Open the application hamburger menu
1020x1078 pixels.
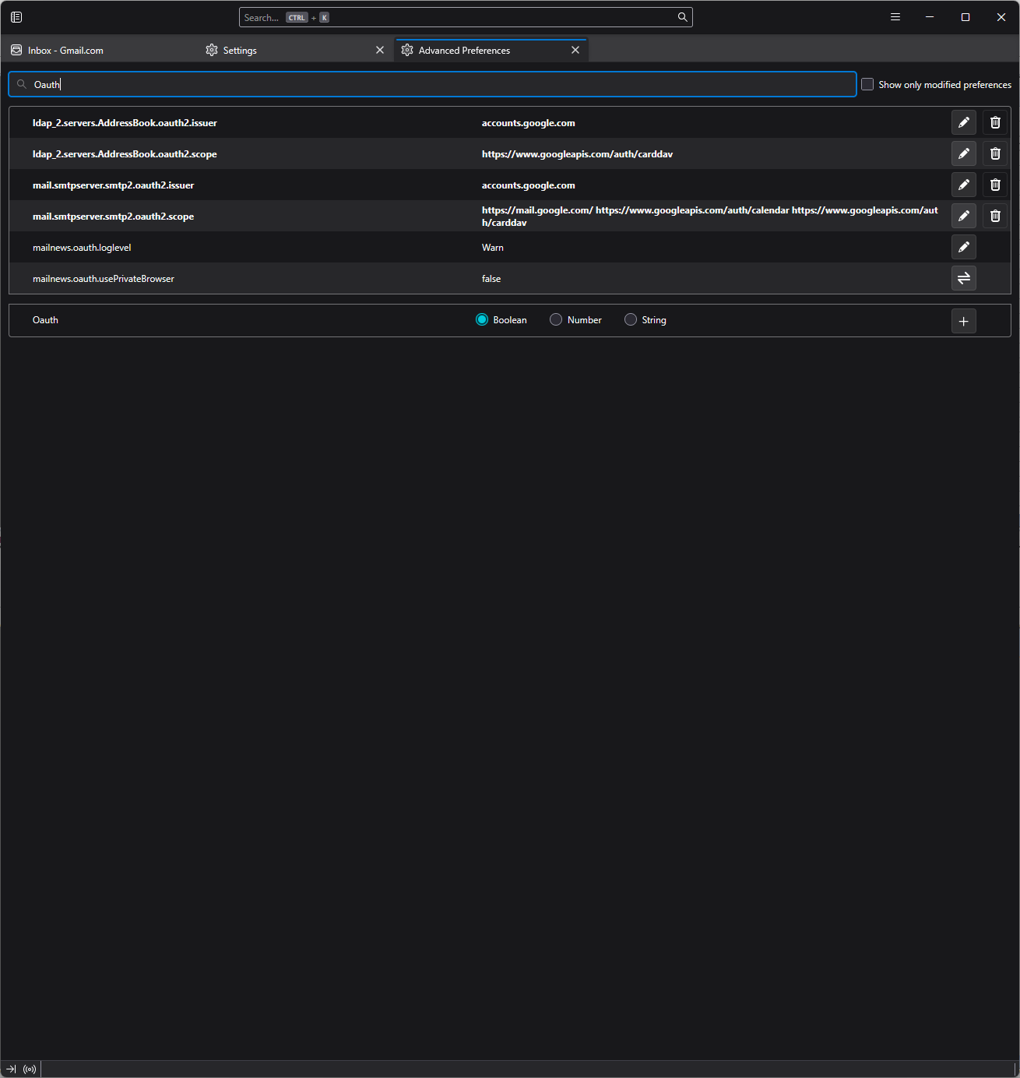point(895,17)
